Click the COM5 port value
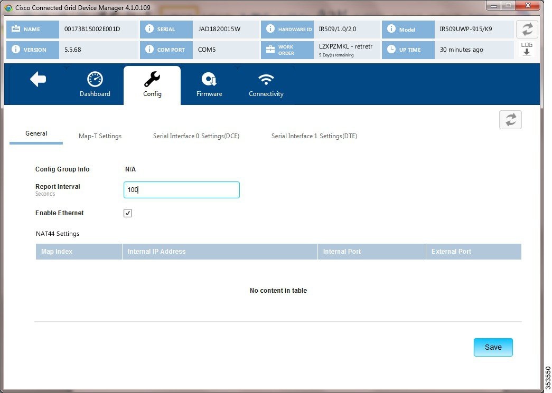The width and height of the screenshot is (552, 393). pos(207,50)
